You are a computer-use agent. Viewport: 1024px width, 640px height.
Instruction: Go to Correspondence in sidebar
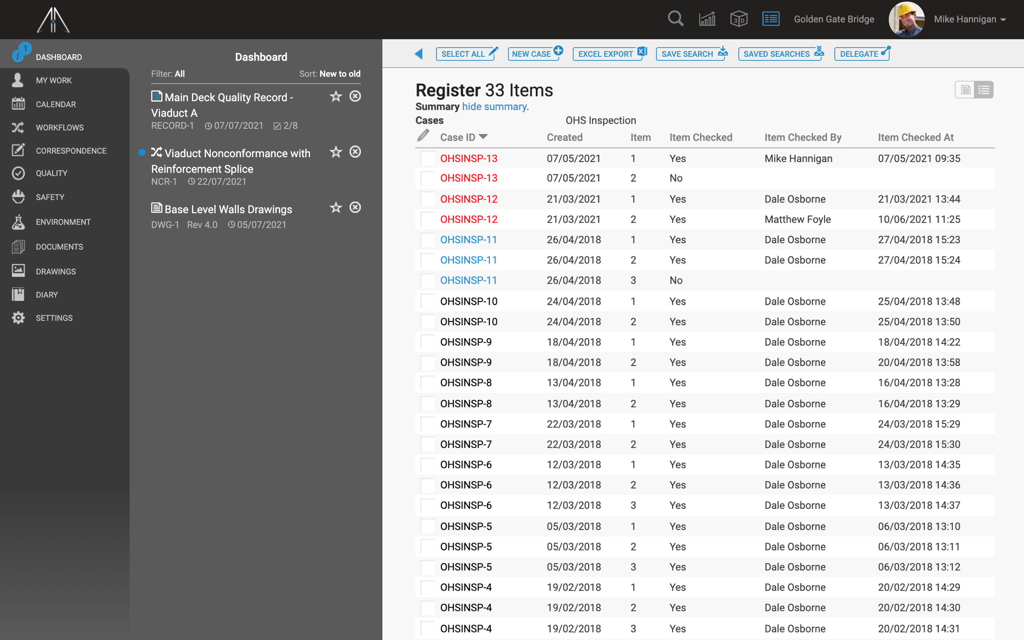click(71, 151)
